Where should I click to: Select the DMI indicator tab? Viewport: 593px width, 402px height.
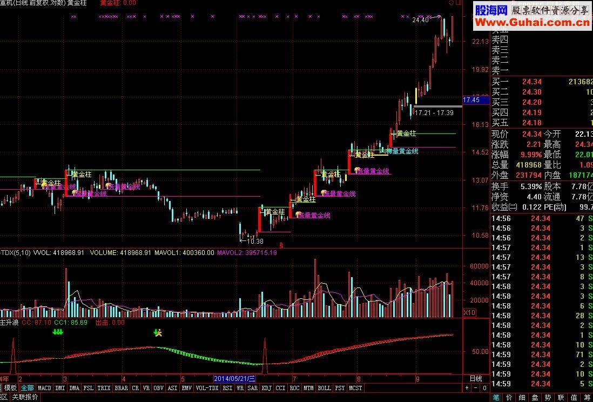click(x=60, y=388)
